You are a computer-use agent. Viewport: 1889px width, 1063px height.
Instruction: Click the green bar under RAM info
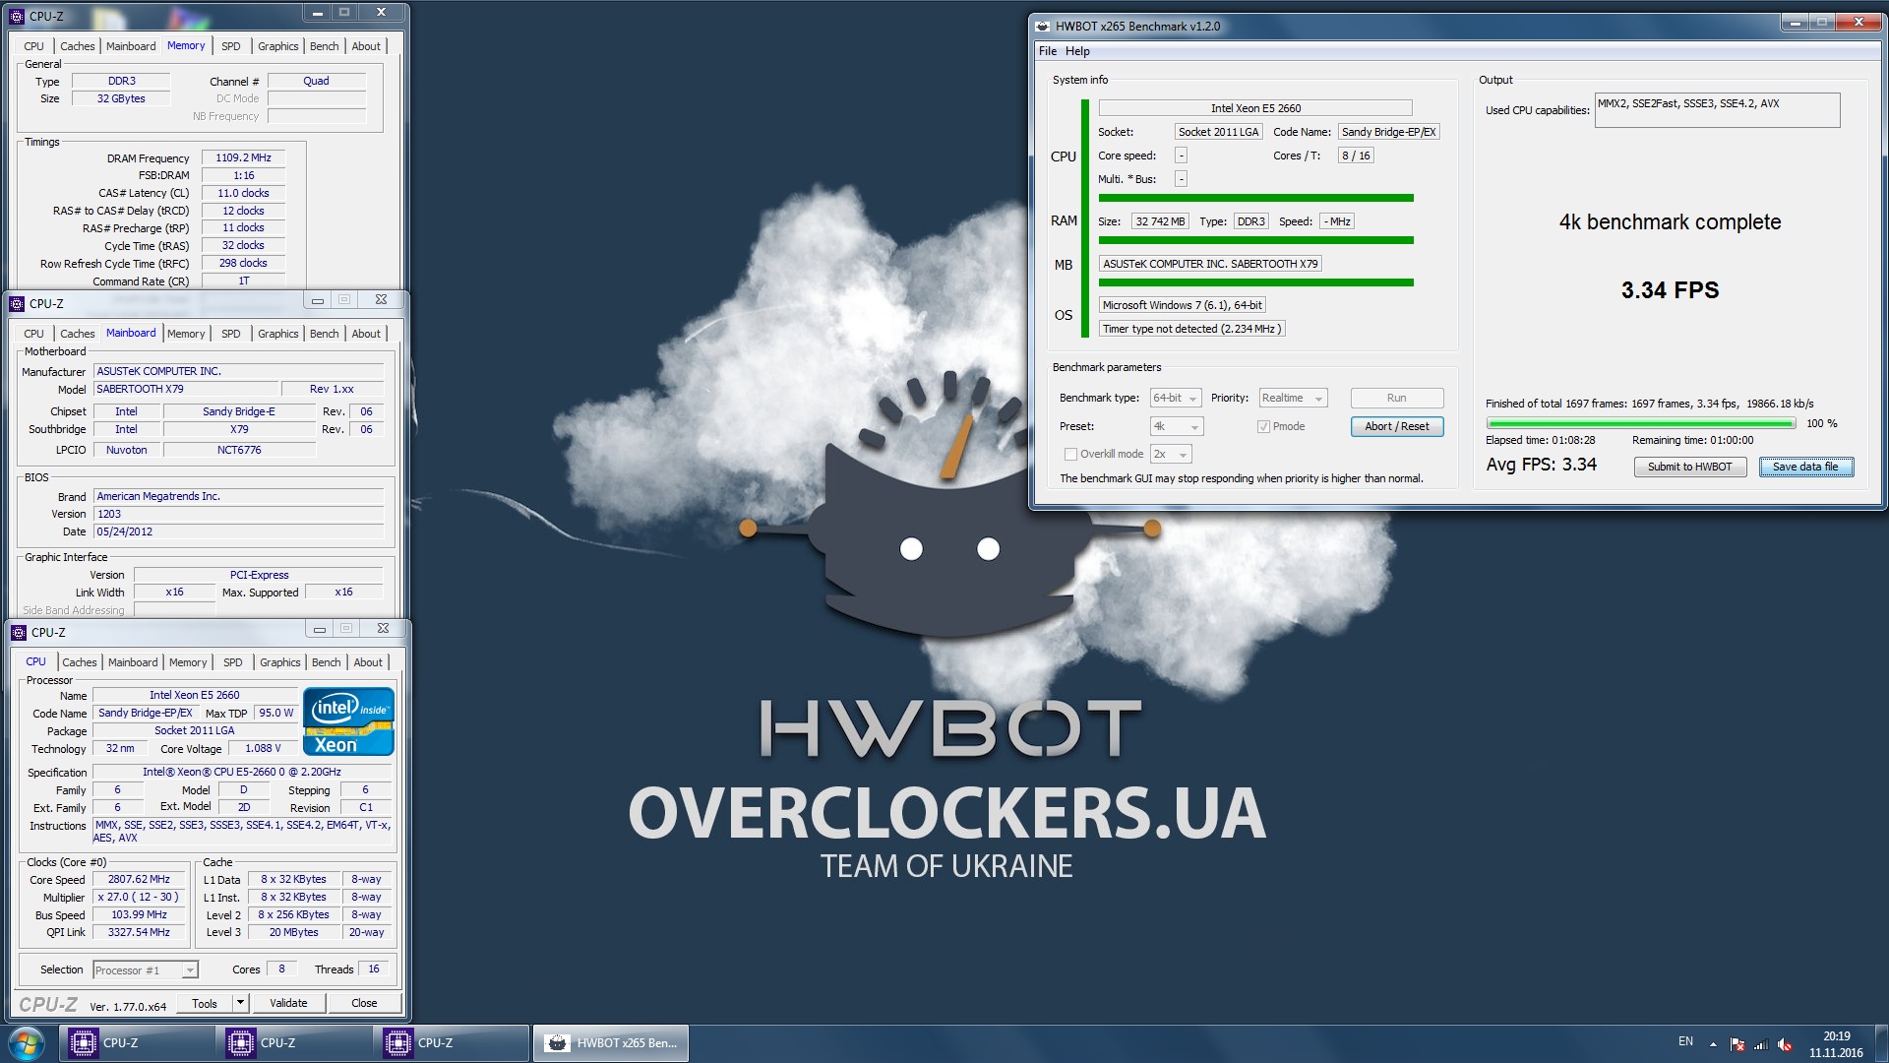coord(1255,240)
